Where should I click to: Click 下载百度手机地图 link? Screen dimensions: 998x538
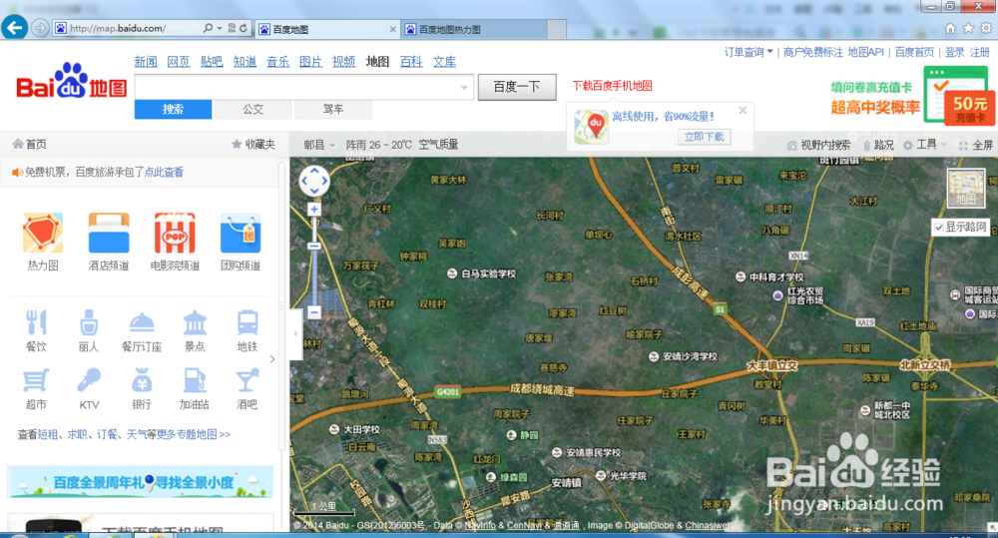click(613, 86)
